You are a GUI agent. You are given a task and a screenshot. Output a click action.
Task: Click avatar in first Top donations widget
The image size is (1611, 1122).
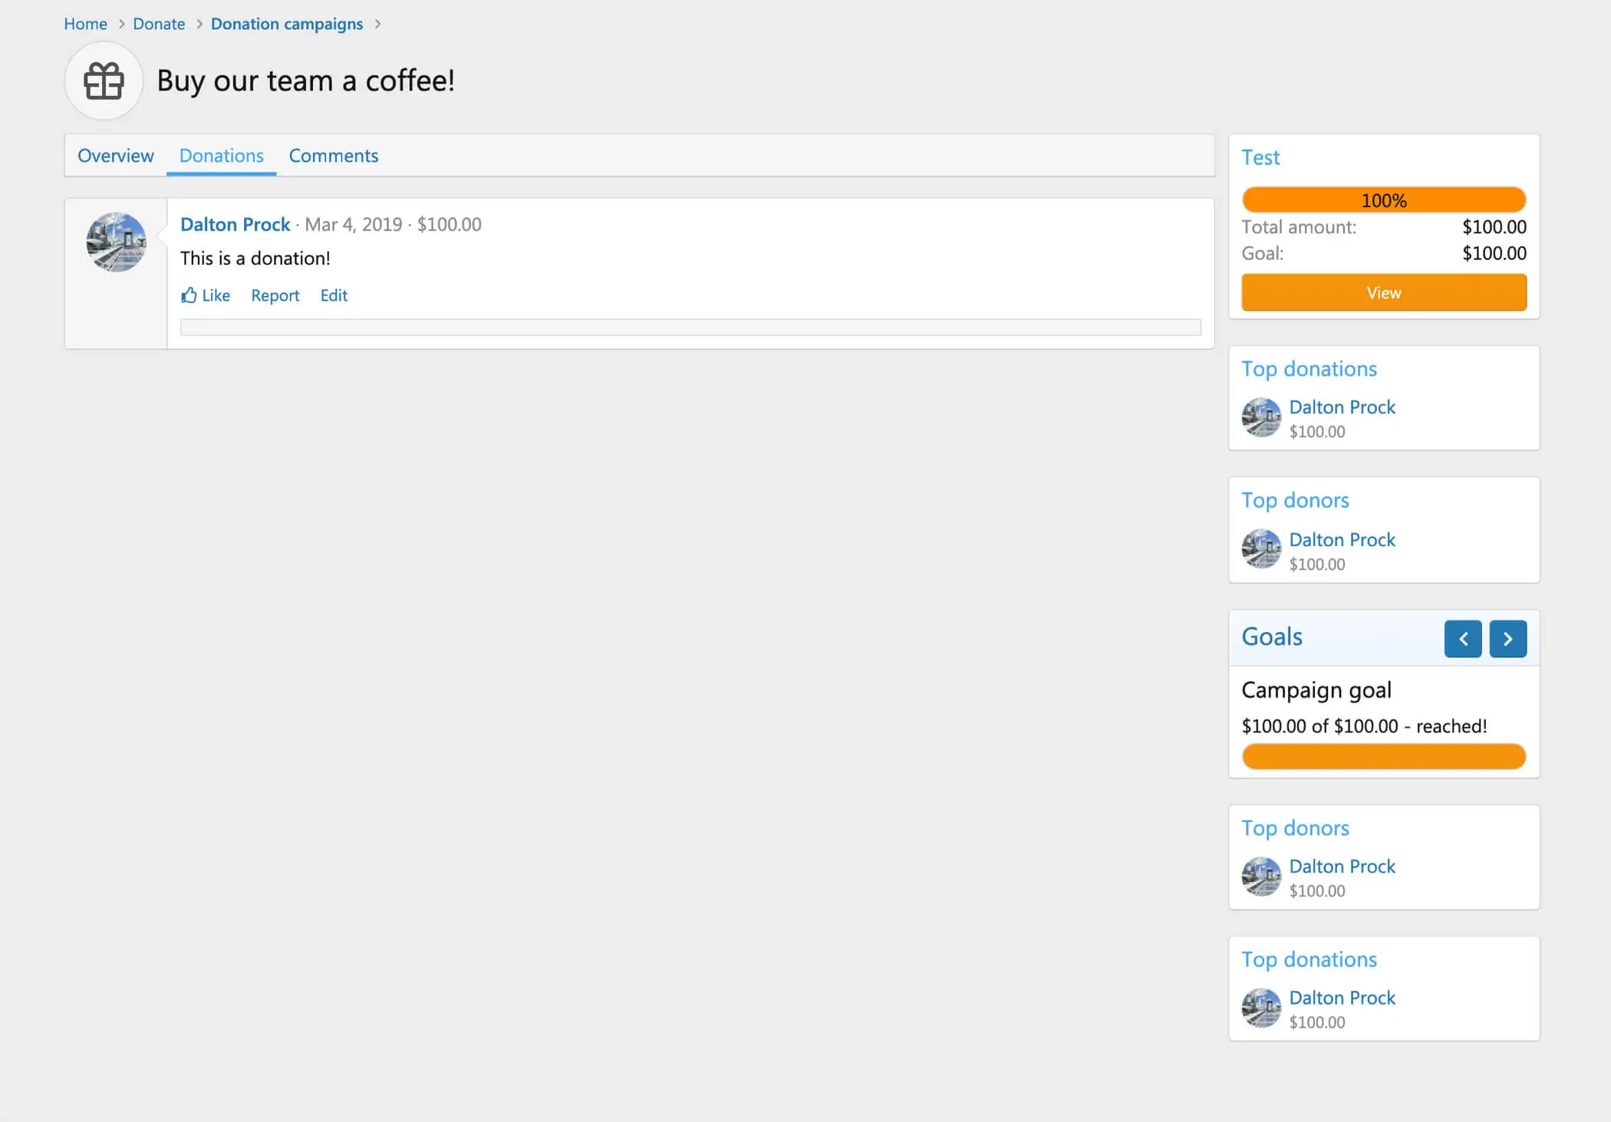1260,418
